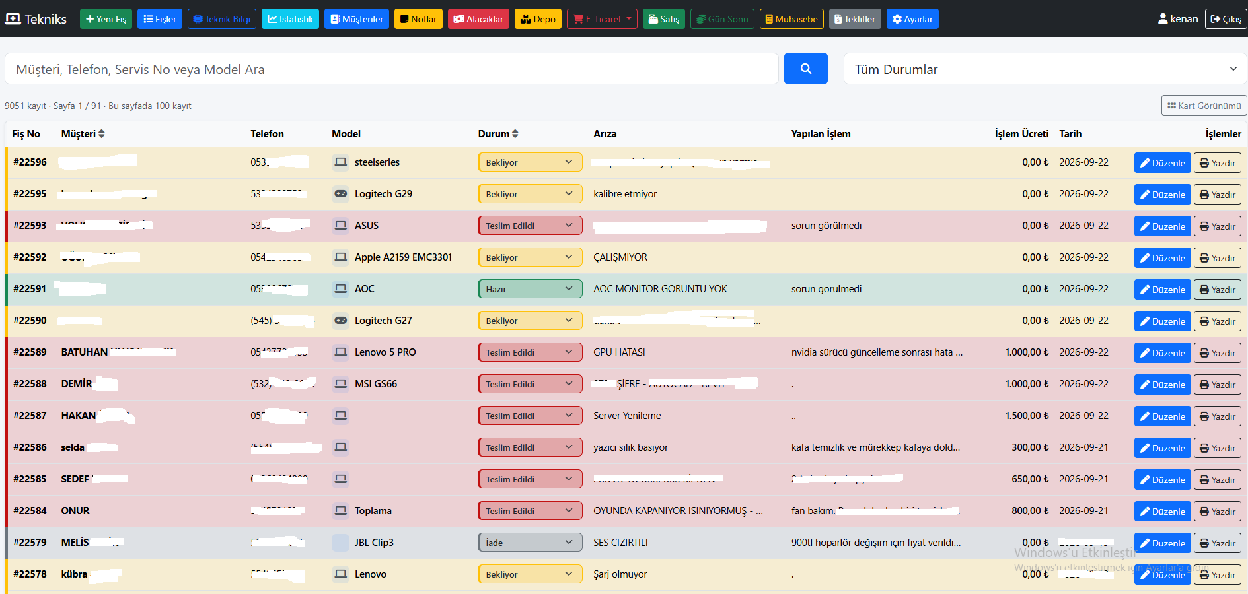The image size is (1248, 594).
Task: Click Düzenle for fiş #22595
Action: tap(1162, 195)
